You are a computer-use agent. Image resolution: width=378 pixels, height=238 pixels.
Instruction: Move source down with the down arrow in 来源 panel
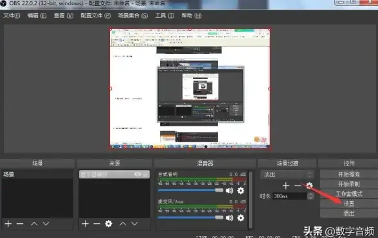134,224
